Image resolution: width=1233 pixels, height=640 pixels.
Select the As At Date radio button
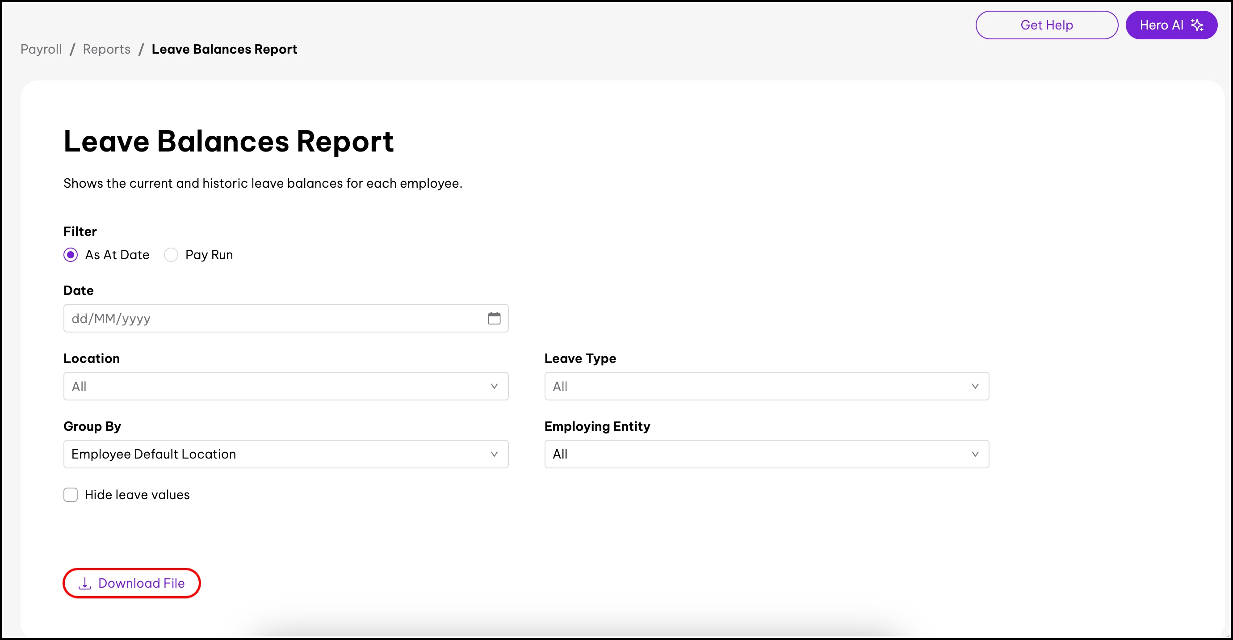71,255
